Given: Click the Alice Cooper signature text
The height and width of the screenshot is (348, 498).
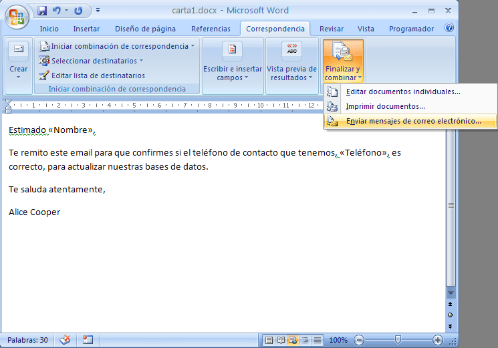Looking at the screenshot, I should pos(34,212).
